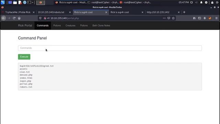Open tracking protection shield icon
The height and width of the screenshot is (124, 220).
40,18
